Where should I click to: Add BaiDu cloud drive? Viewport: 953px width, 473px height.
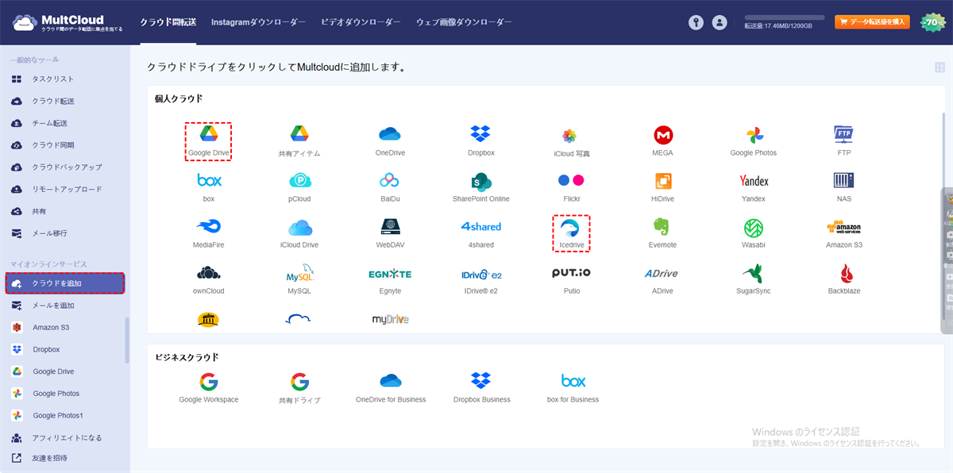point(391,187)
